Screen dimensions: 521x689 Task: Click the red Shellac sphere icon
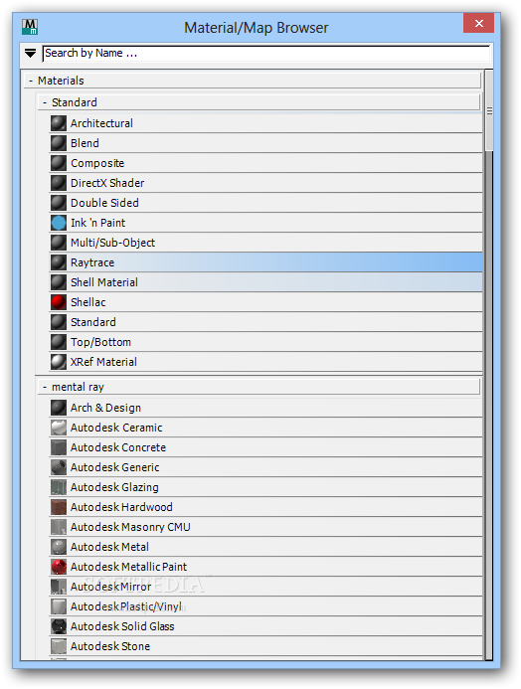(x=59, y=302)
